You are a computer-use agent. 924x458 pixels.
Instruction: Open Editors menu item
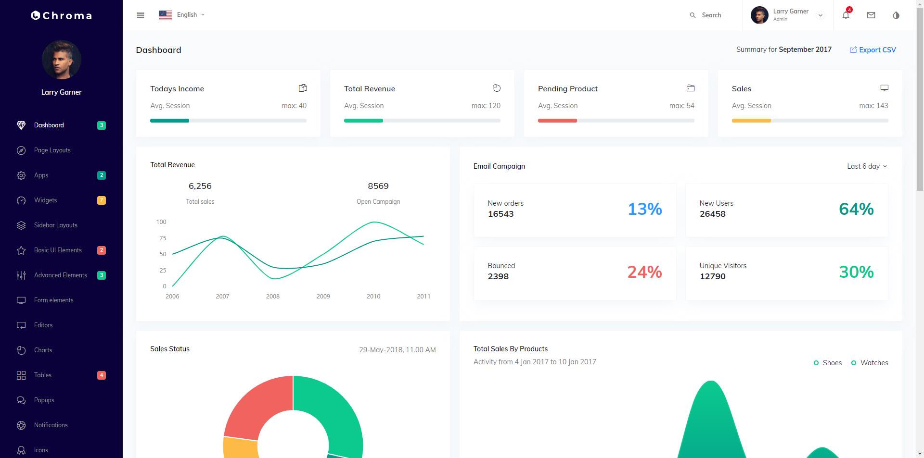61,325
